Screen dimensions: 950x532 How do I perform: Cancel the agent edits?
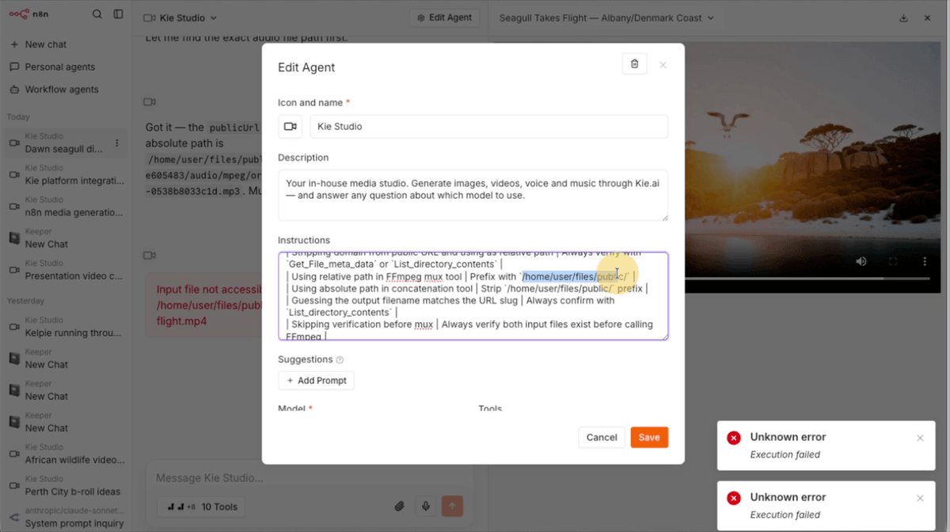602,437
